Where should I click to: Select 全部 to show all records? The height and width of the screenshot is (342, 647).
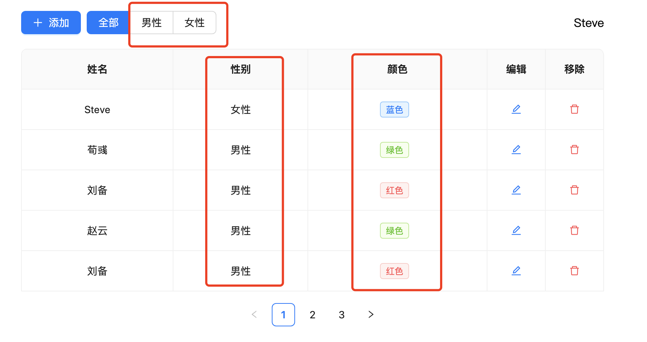point(108,23)
